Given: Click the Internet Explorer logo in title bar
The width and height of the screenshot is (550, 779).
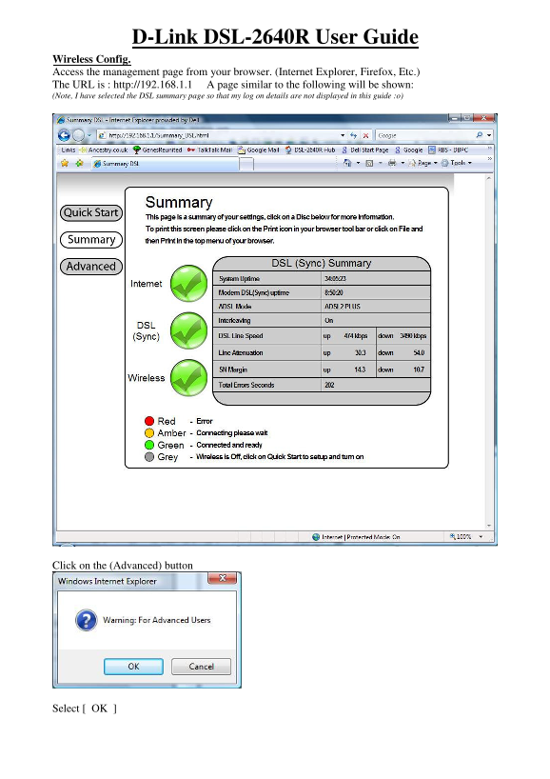Looking at the screenshot, I should coord(61,120).
